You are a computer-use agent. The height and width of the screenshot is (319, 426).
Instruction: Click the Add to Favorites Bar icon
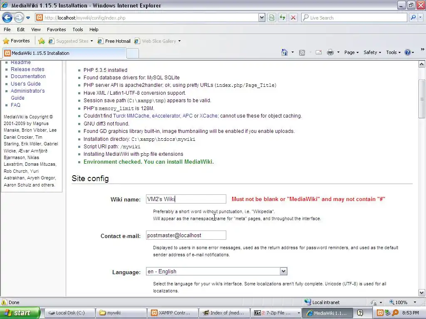click(x=42, y=41)
